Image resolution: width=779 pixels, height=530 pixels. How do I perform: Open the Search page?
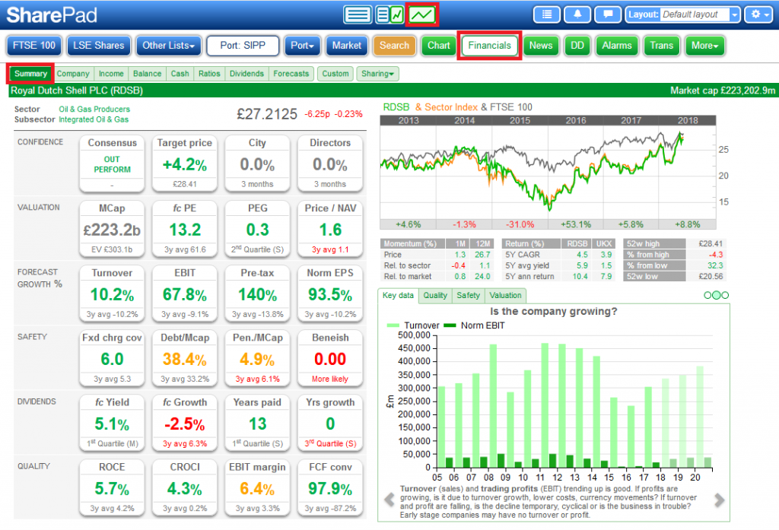(394, 46)
